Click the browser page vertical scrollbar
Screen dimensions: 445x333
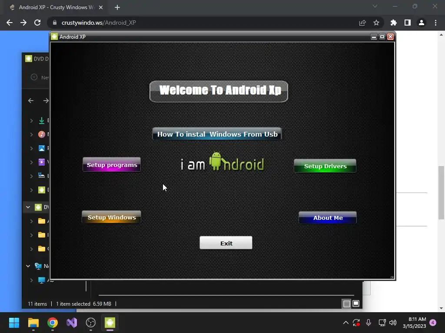442,193
